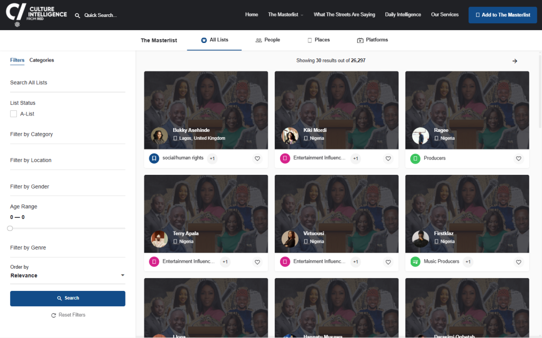542x338 pixels.
Task: Click Virtuousi's pink category icon
Action: click(x=285, y=262)
